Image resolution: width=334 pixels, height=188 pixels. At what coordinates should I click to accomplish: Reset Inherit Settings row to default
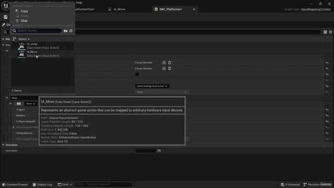coord(327,86)
